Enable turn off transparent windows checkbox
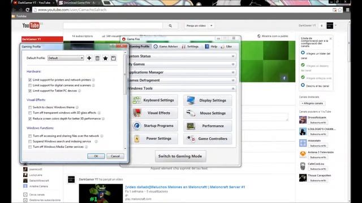The width and height of the screenshot is (362, 203). 30,113
